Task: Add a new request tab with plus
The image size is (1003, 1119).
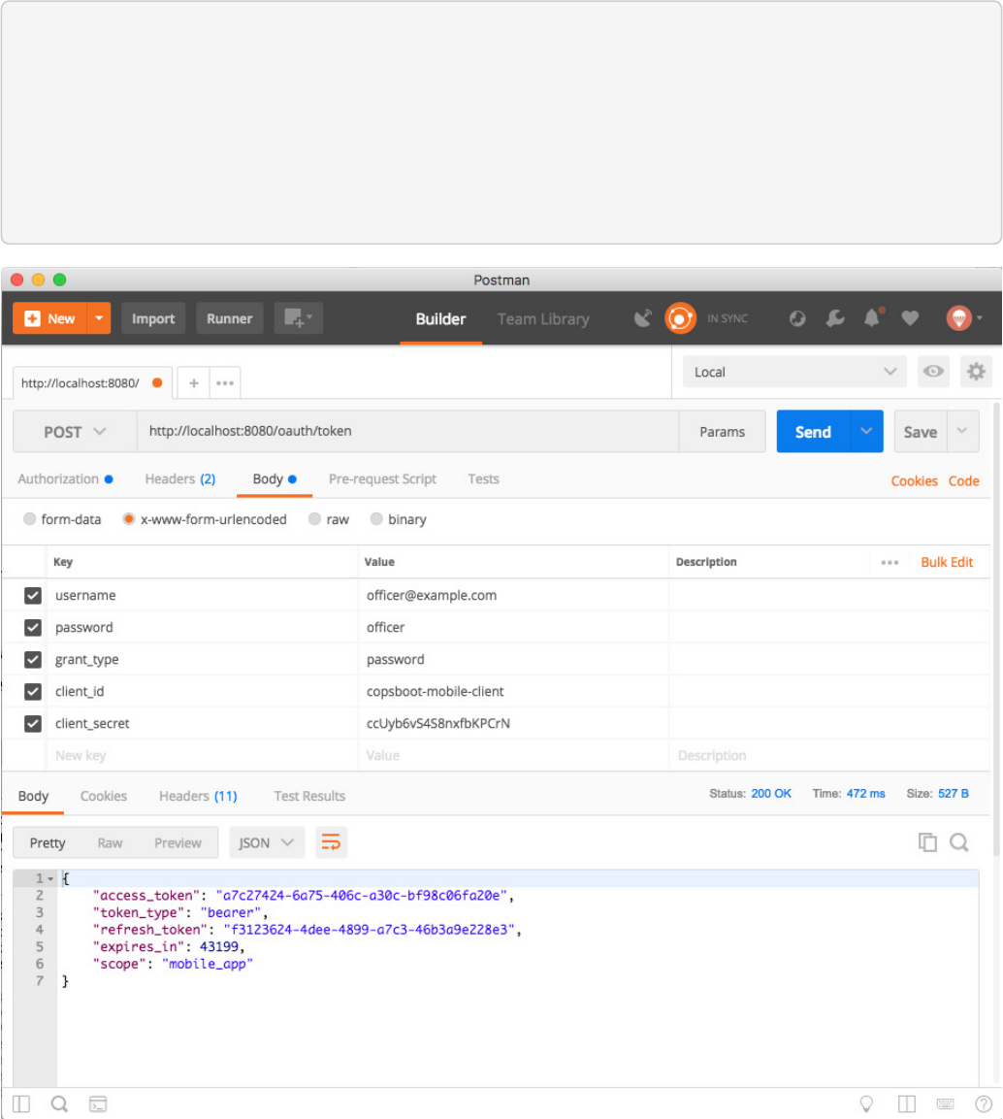Action: [x=193, y=383]
